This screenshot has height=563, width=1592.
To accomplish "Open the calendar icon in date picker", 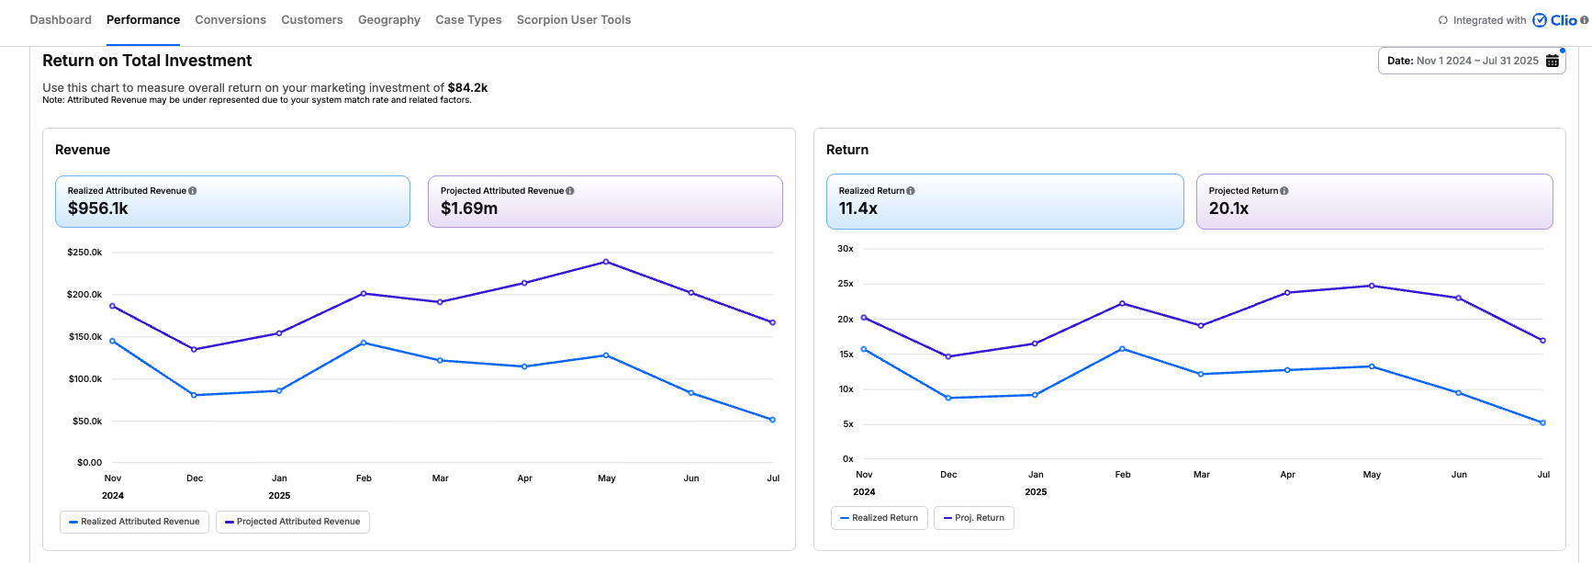I will click(1553, 61).
